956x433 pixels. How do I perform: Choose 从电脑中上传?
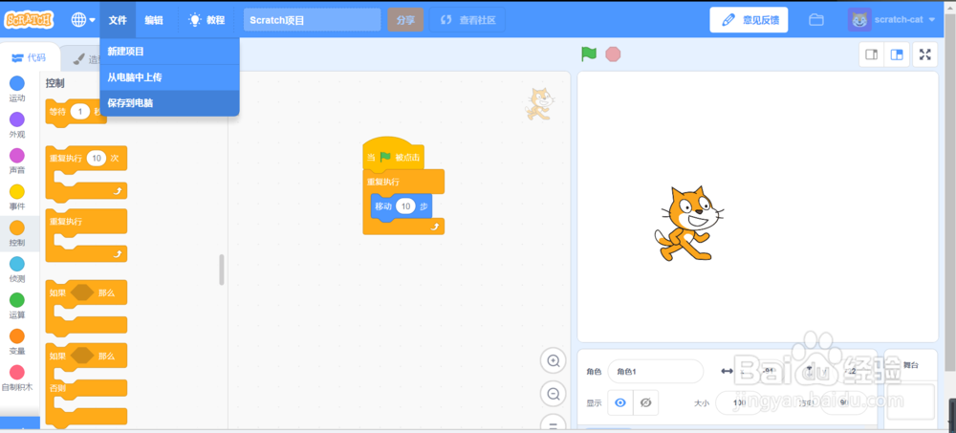[x=169, y=77]
